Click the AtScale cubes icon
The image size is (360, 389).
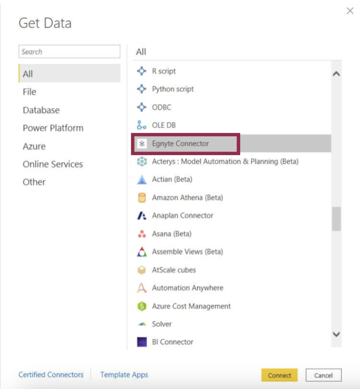[x=142, y=270]
